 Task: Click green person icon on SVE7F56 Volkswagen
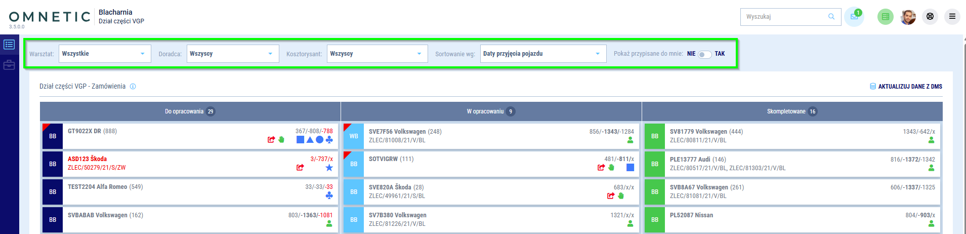pos(630,140)
